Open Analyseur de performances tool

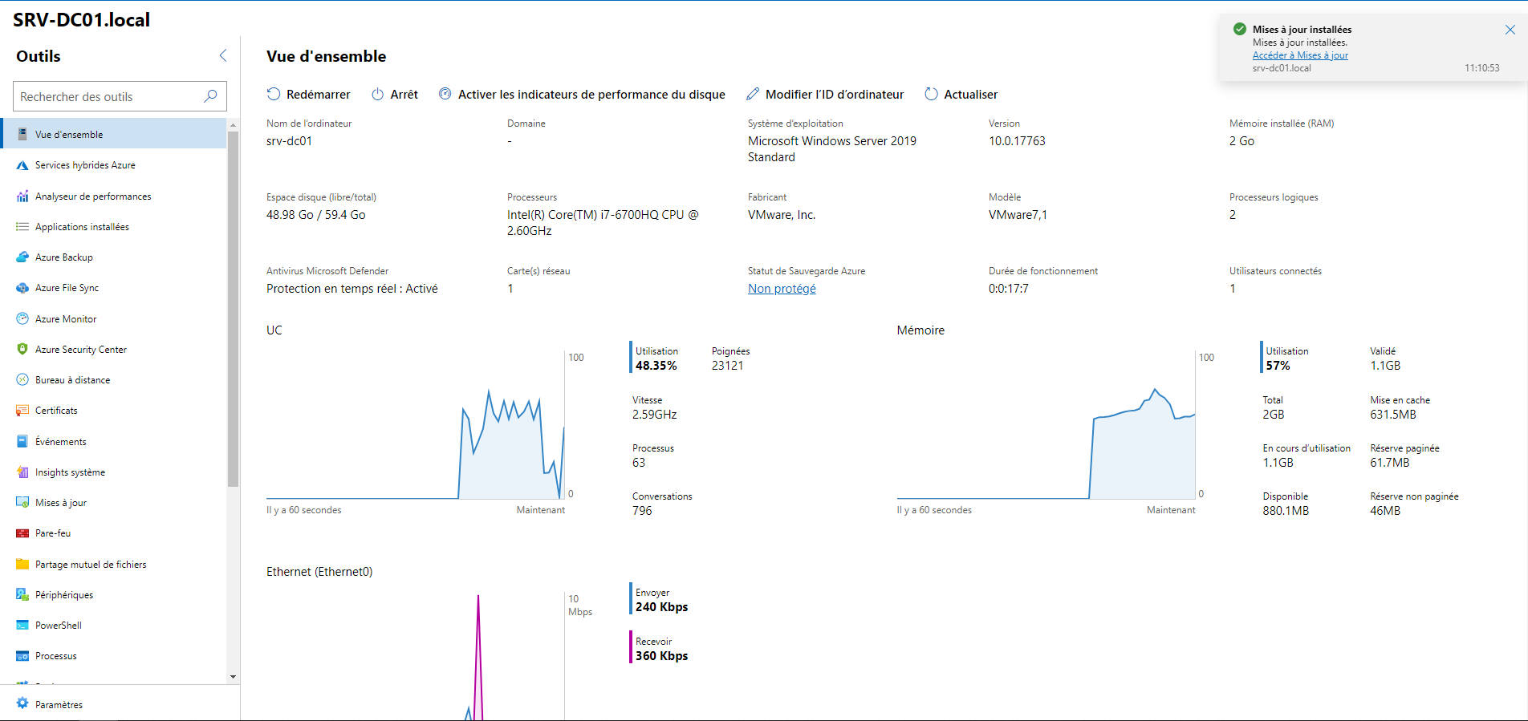click(x=92, y=196)
